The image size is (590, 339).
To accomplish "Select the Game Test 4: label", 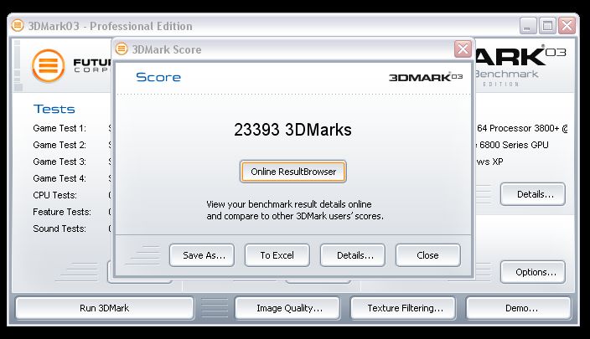I will [60, 178].
